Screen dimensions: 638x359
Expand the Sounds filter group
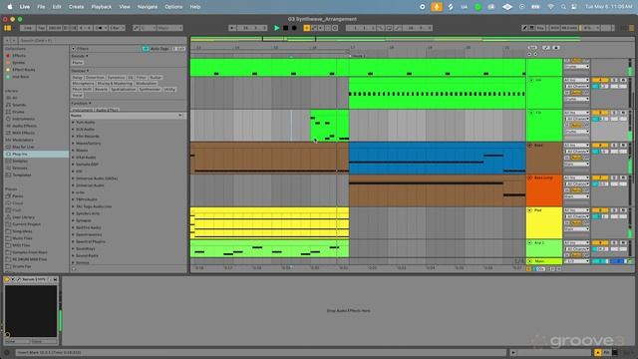(80, 56)
